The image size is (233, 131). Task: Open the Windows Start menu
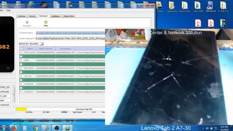(x=4, y=128)
